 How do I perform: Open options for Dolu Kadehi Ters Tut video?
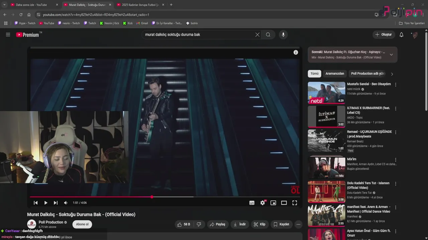[x=396, y=184]
